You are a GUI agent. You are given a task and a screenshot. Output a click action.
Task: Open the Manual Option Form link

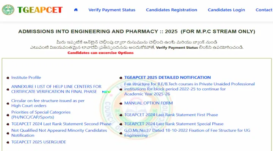(x=148, y=103)
